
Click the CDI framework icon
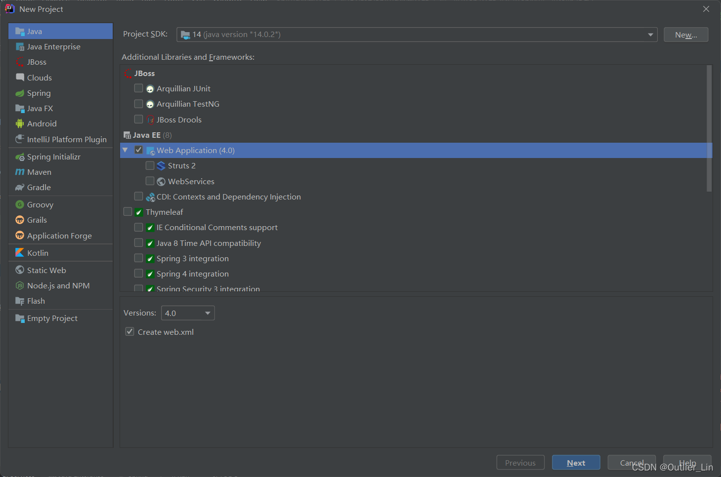[150, 197]
